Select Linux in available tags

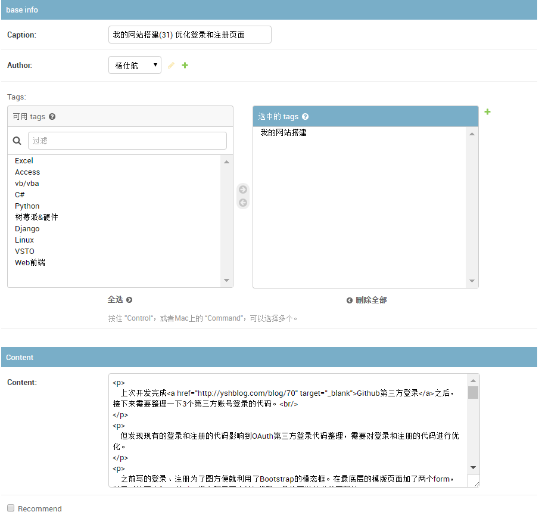pyautogui.click(x=24, y=240)
